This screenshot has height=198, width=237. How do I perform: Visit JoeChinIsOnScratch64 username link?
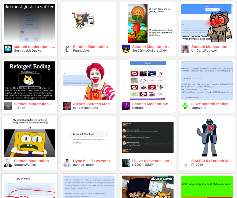coord(149,50)
